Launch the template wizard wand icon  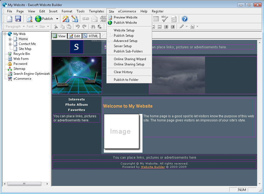66,19
